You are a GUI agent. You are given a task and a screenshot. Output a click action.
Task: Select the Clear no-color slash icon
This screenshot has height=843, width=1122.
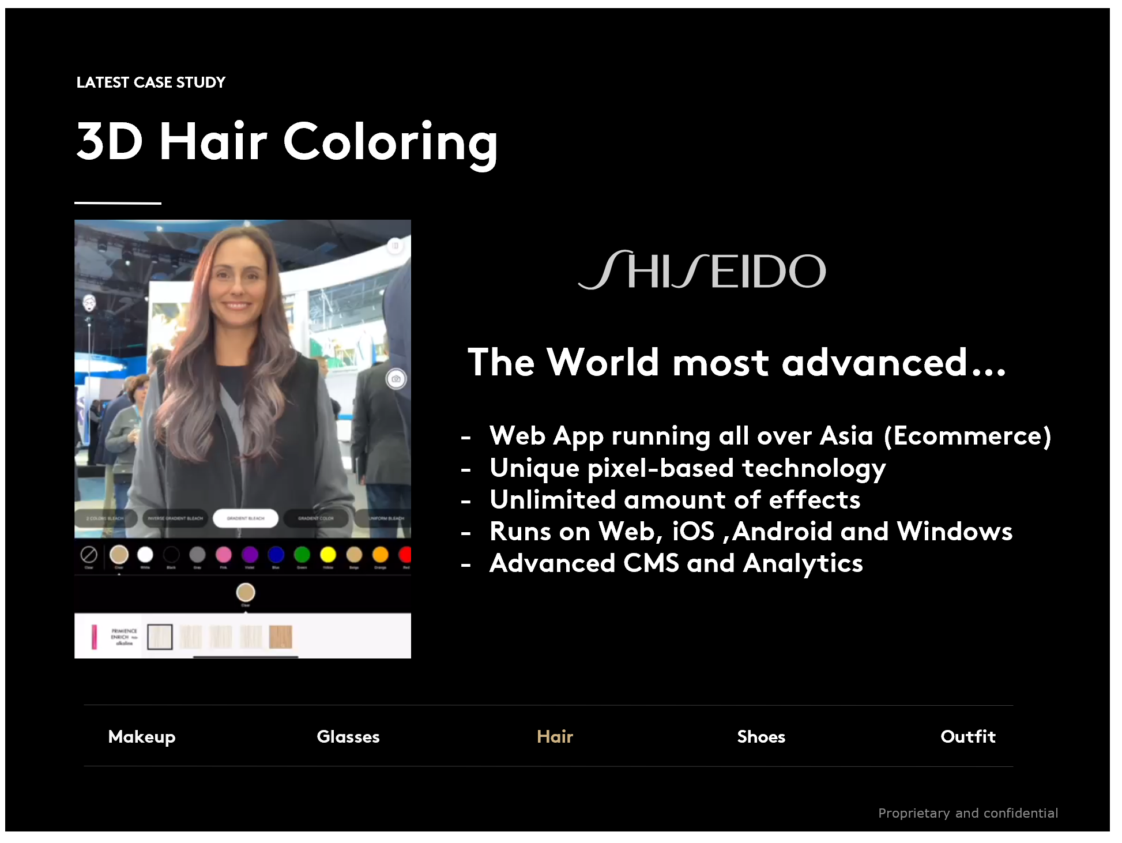pyautogui.click(x=89, y=555)
